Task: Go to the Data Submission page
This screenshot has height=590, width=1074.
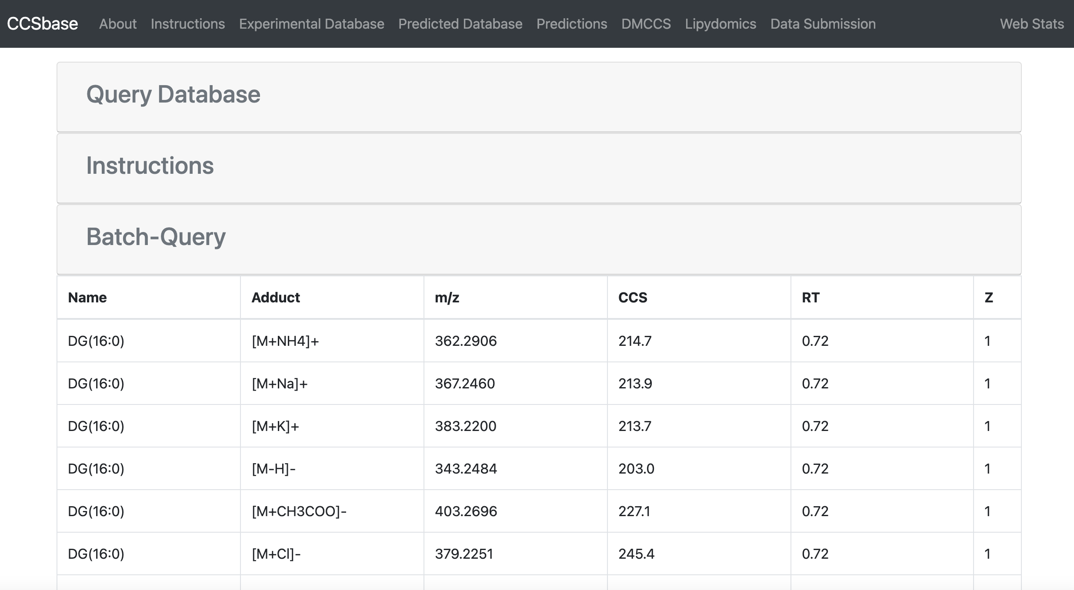Action: tap(823, 24)
